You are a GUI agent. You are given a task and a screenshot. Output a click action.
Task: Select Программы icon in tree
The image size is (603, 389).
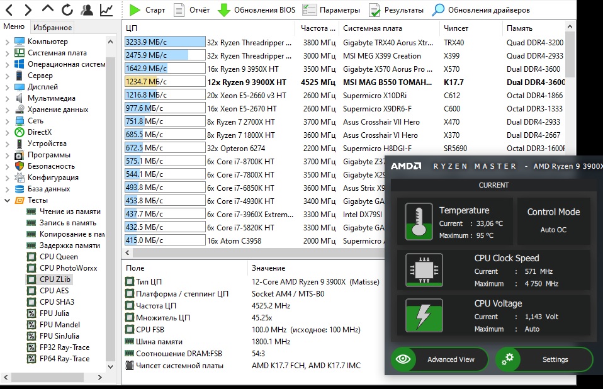coord(20,155)
